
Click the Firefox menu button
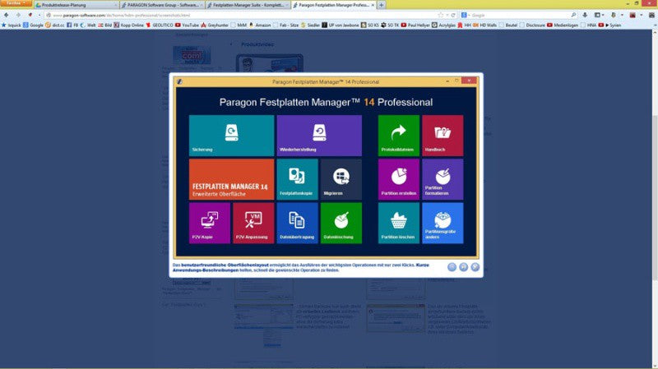(16, 3)
